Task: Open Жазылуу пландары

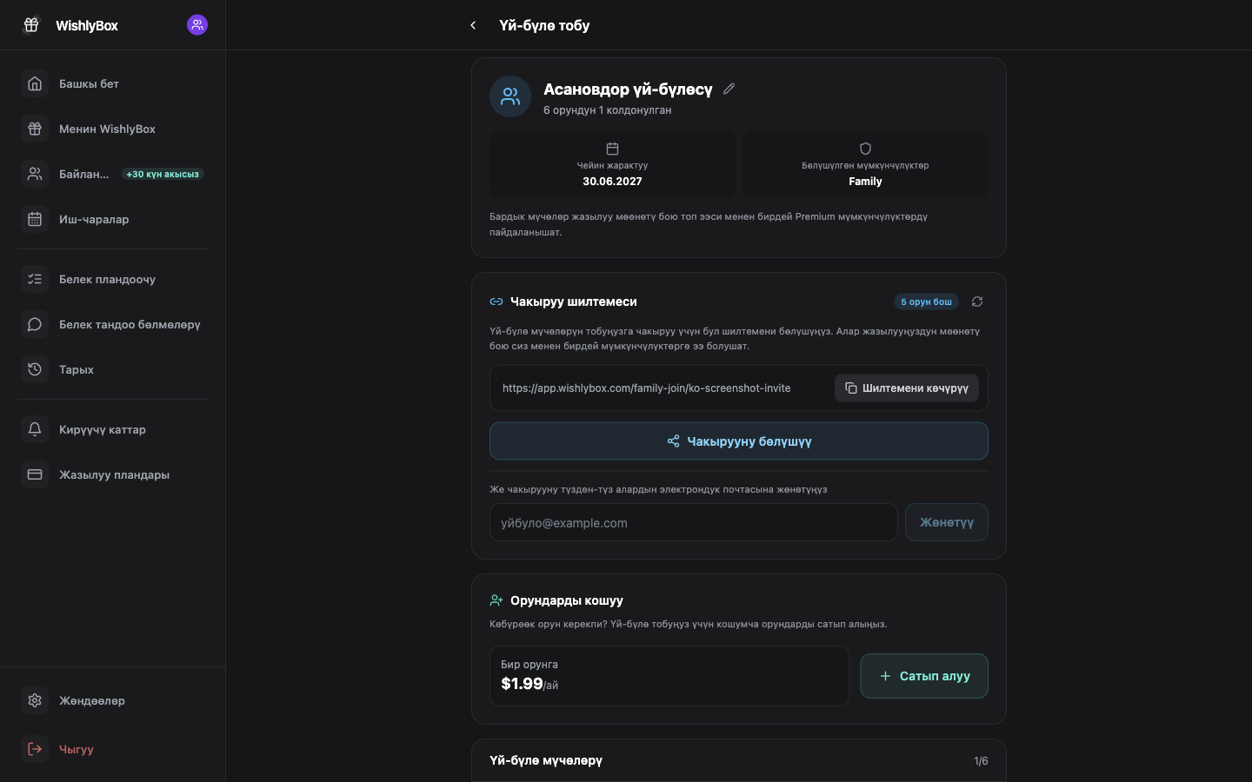Action: tap(113, 474)
